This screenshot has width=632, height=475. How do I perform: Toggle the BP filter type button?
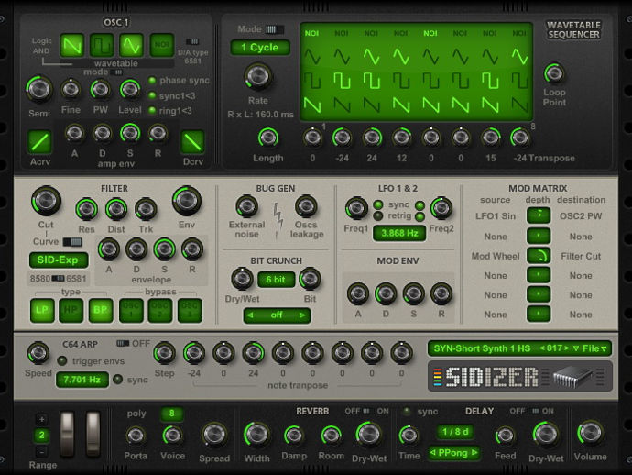tap(101, 310)
